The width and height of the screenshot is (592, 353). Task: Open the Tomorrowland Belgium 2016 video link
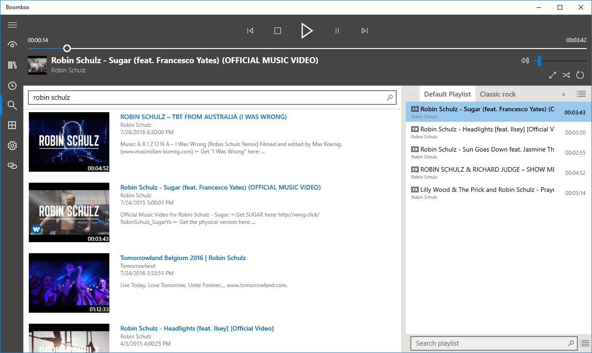click(x=183, y=257)
